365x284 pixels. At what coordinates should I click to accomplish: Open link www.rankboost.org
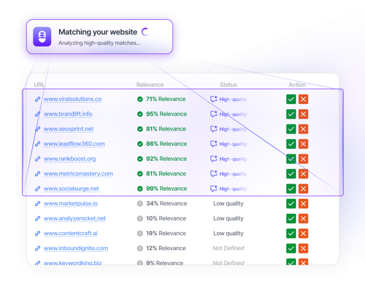pos(70,159)
